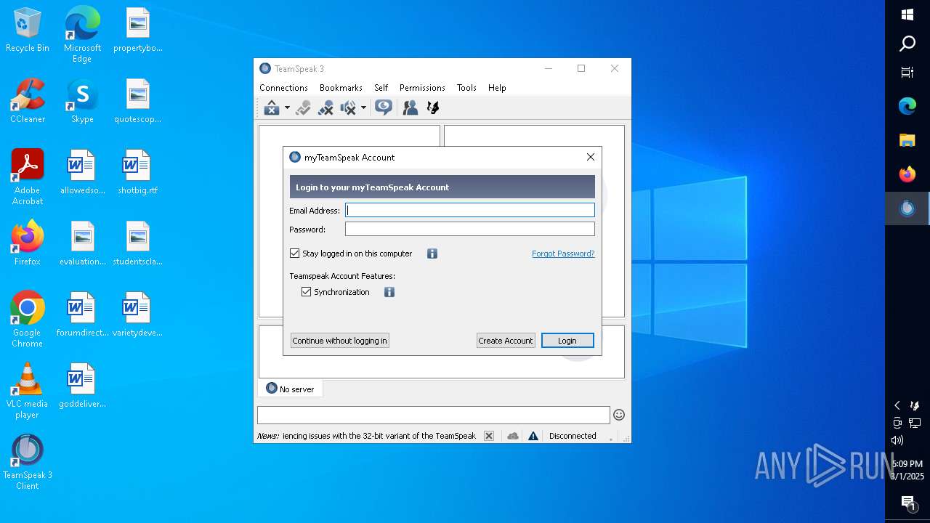This screenshot has width=930, height=523.
Task: Select the shotbig.rtf desktop file
Action: point(137,172)
